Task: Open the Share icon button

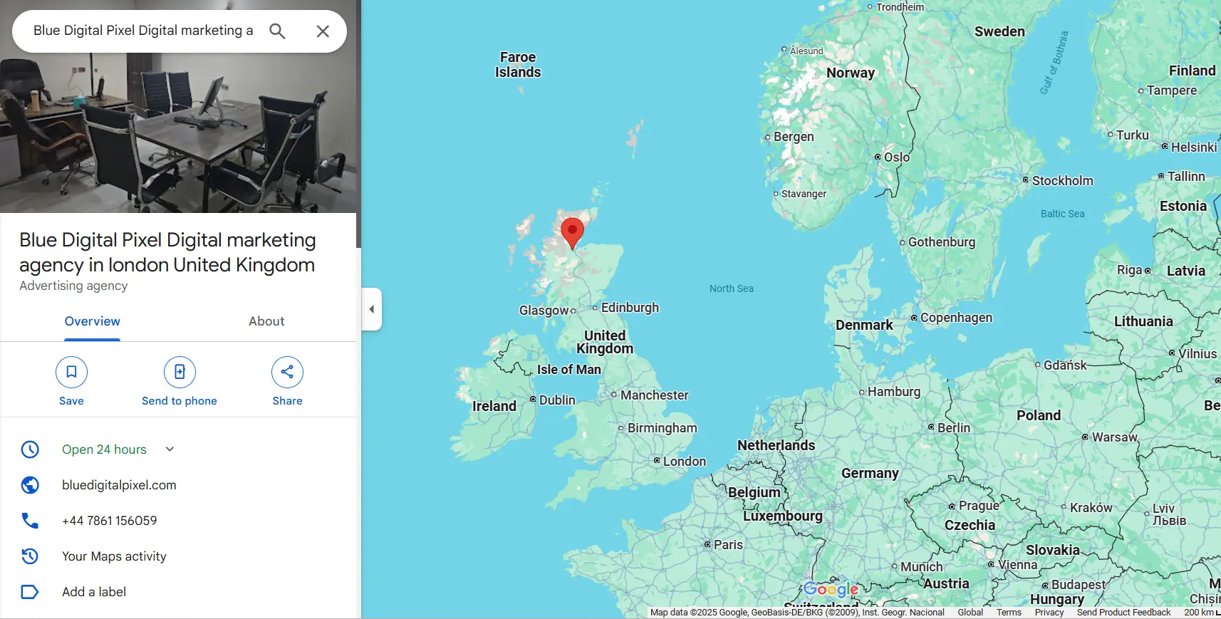Action: (x=287, y=372)
